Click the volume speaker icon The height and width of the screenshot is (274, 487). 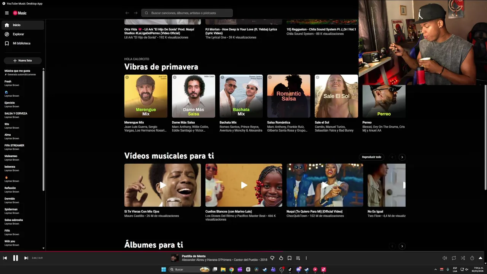point(445,258)
